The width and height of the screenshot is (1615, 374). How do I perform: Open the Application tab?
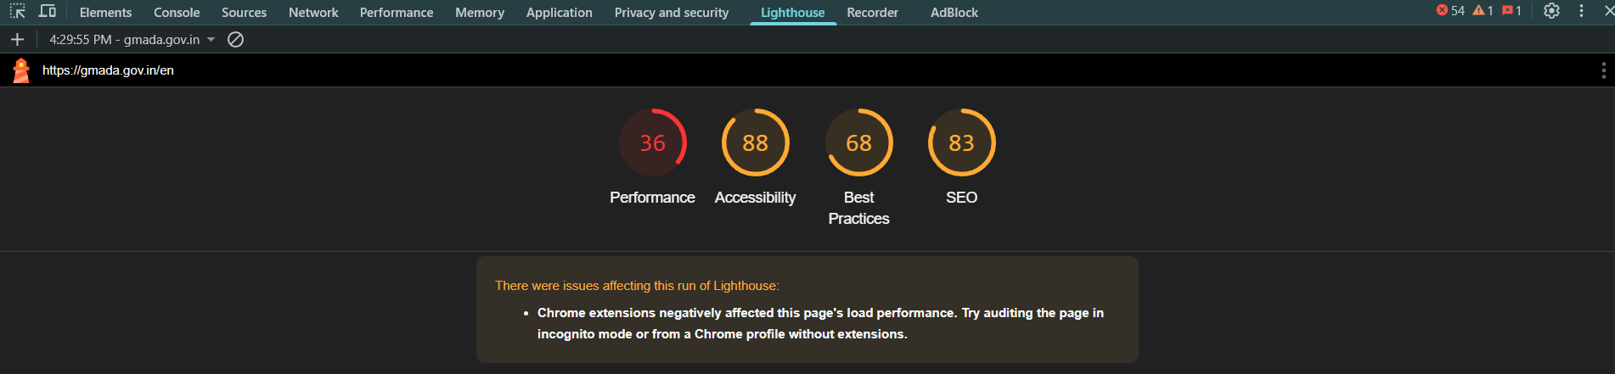(559, 13)
